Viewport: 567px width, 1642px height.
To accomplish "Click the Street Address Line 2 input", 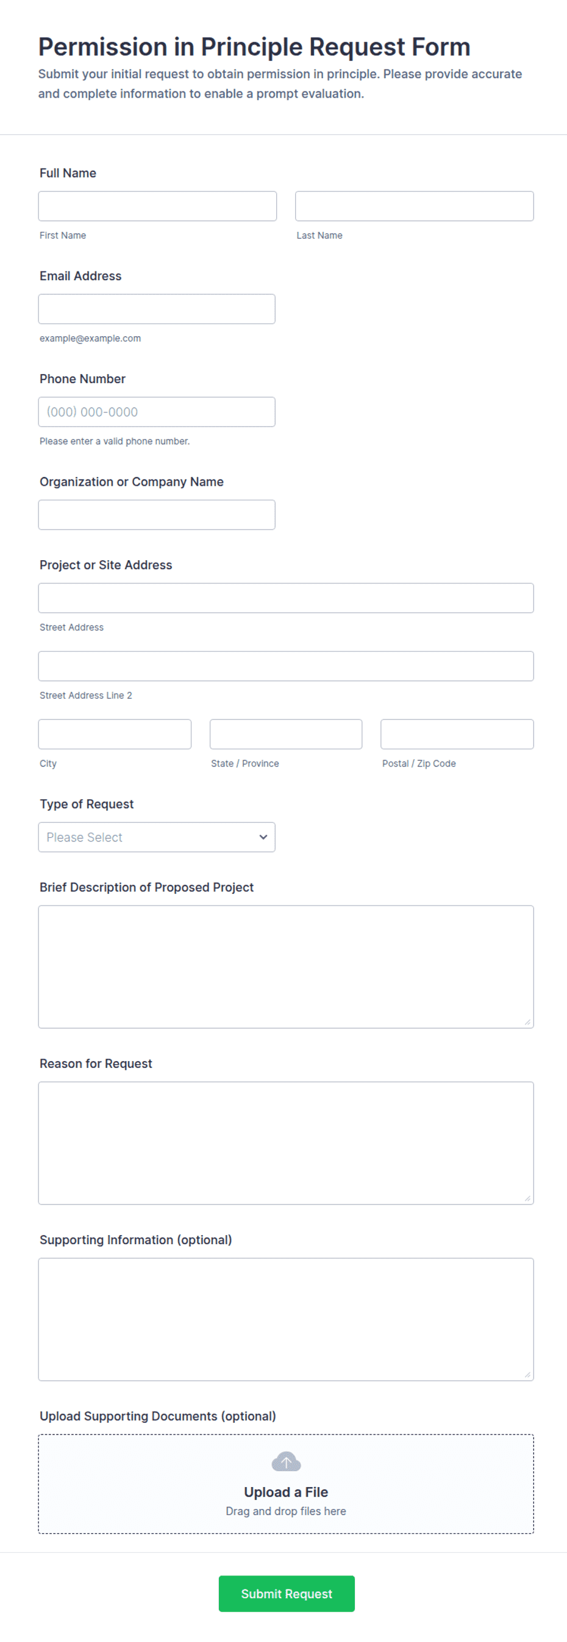I will click(286, 666).
